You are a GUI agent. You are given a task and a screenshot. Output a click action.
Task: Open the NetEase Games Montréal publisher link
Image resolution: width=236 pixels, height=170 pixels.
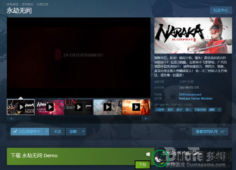(x=196, y=99)
